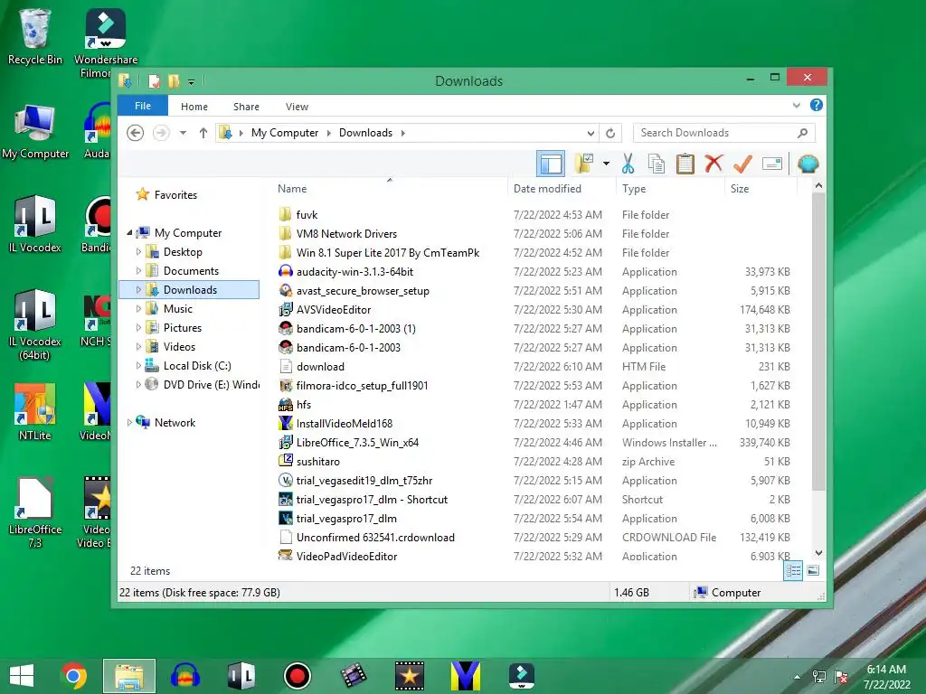
Task: Collapse the My Computer tree node
Action: pyautogui.click(x=129, y=233)
